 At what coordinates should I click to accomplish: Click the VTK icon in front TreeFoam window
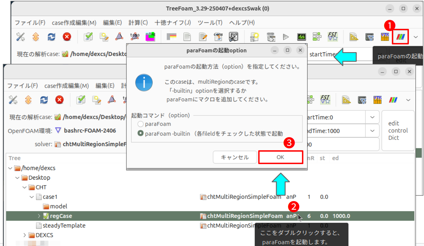[x=377, y=100]
